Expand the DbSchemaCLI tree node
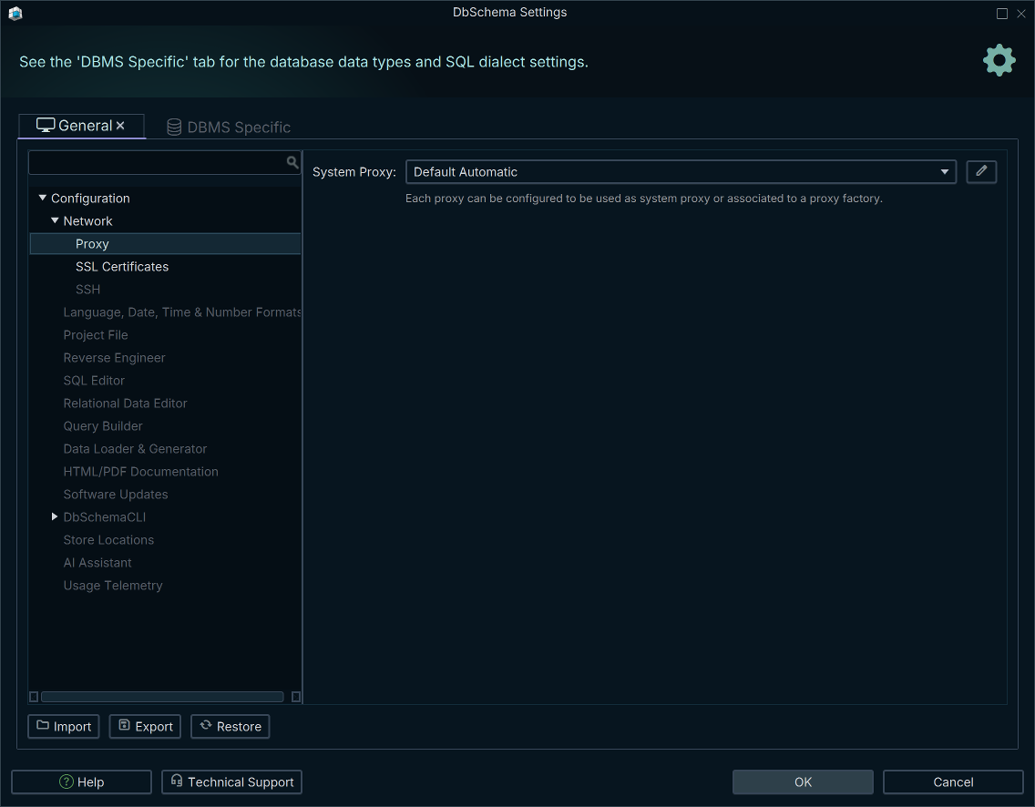 pyautogui.click(x=55, y=516)
